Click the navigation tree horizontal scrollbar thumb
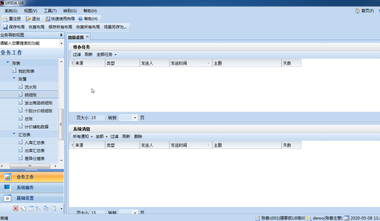The image size is (380, 221). (x=30, y=166)
